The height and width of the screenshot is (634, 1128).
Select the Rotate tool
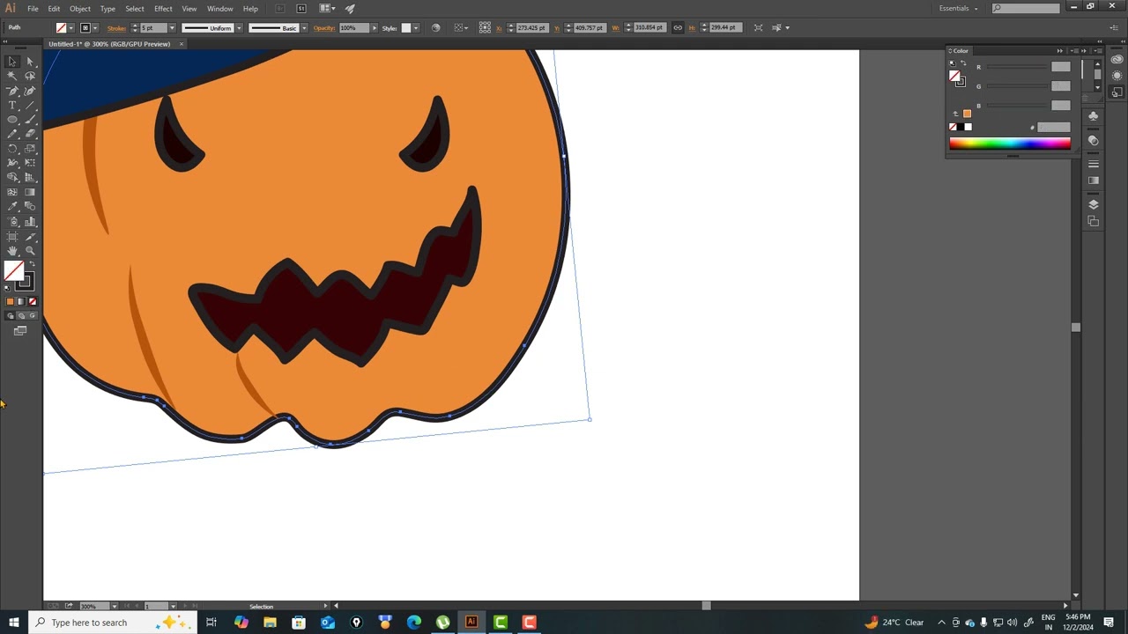12,149
